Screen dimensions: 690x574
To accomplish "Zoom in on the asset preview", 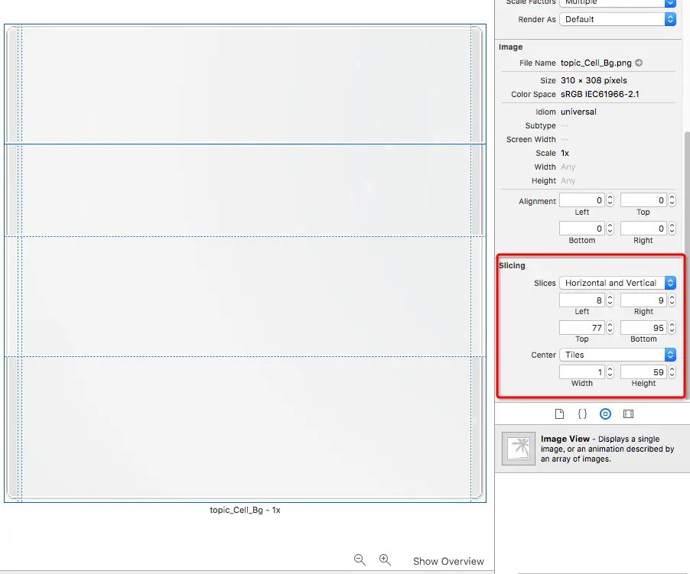I will click(x=385, y=559).
